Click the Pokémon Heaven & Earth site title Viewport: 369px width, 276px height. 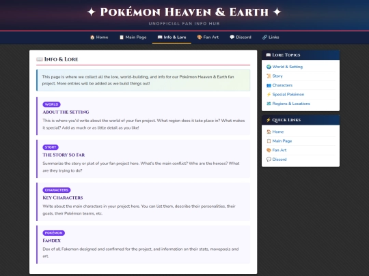click(x=184, y=12)
